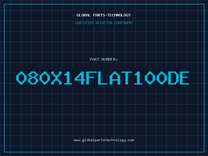Click the word PARTS-TECHNOLOGY in the header
208x156 pixels.
112,15
